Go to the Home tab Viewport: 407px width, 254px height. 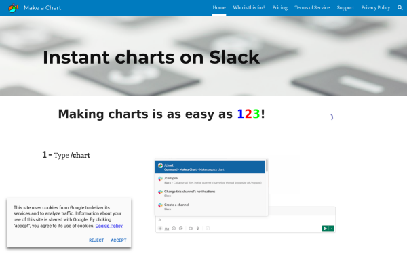click(x=219, y=7)
